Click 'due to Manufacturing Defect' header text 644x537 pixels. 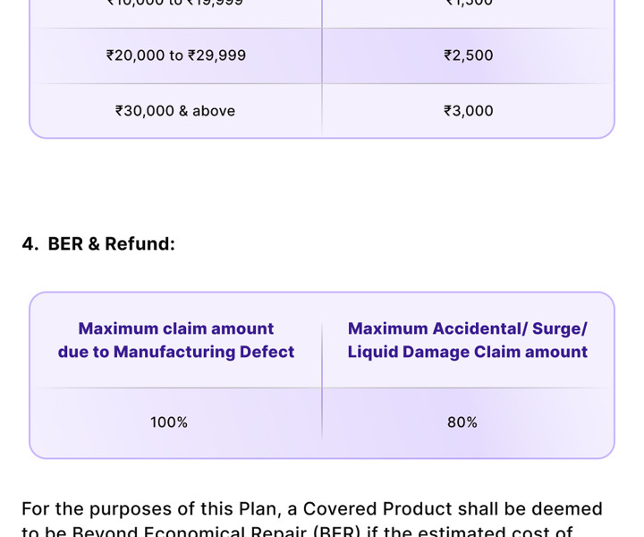(x=176, y=352)
